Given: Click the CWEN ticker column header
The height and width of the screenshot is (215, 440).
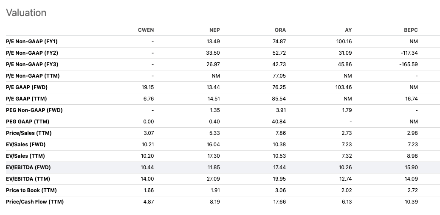Looking at the screenshot, I should point(146,30).
